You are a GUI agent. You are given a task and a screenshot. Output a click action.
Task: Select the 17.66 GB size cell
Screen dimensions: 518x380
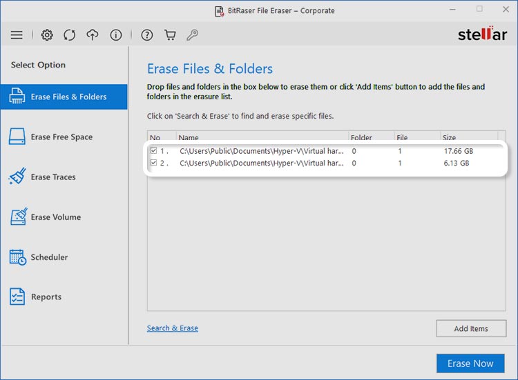(459, 151)
